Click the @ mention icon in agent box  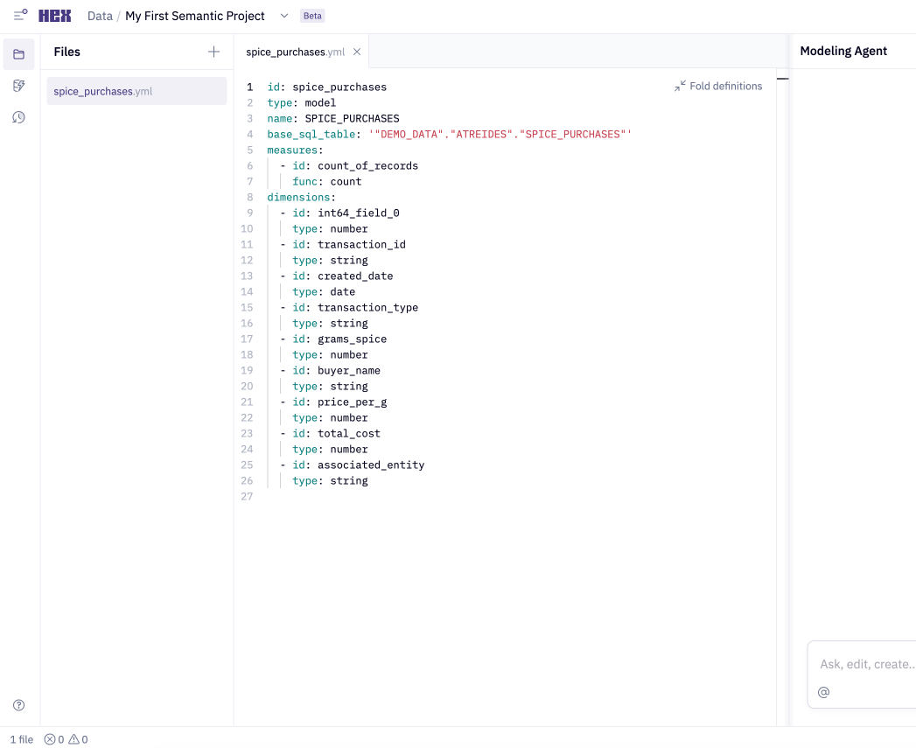point(823,692)
